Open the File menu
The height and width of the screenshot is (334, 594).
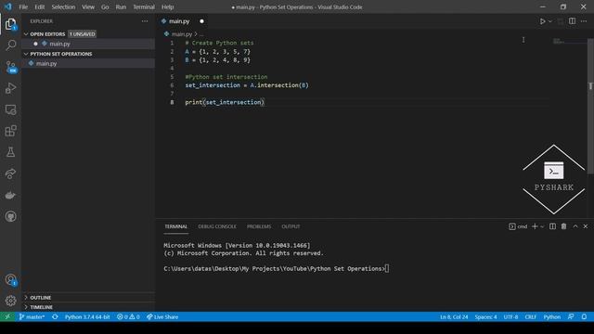[x=23, y=6]
